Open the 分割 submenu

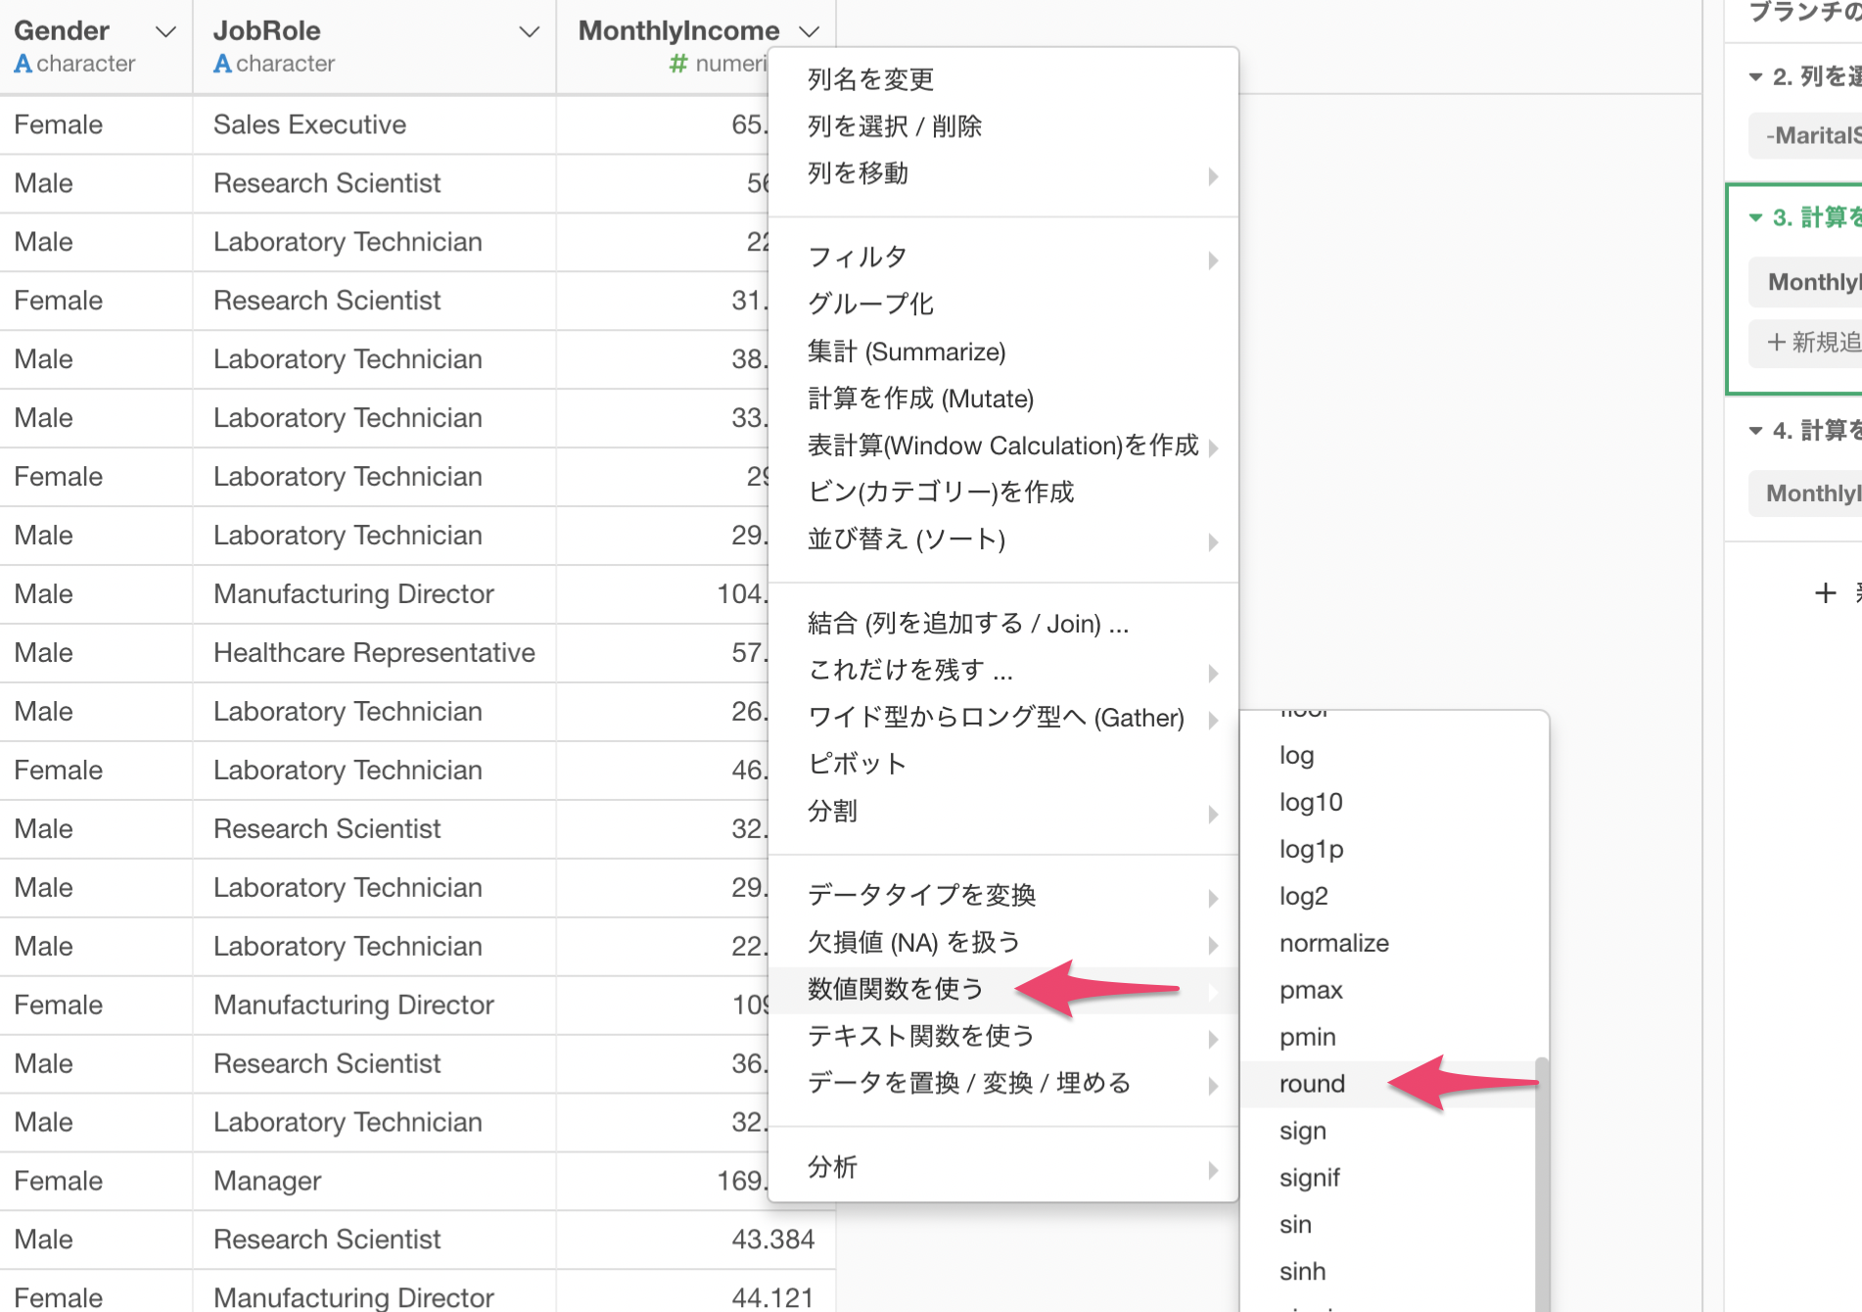click(x=1003, y=812)
